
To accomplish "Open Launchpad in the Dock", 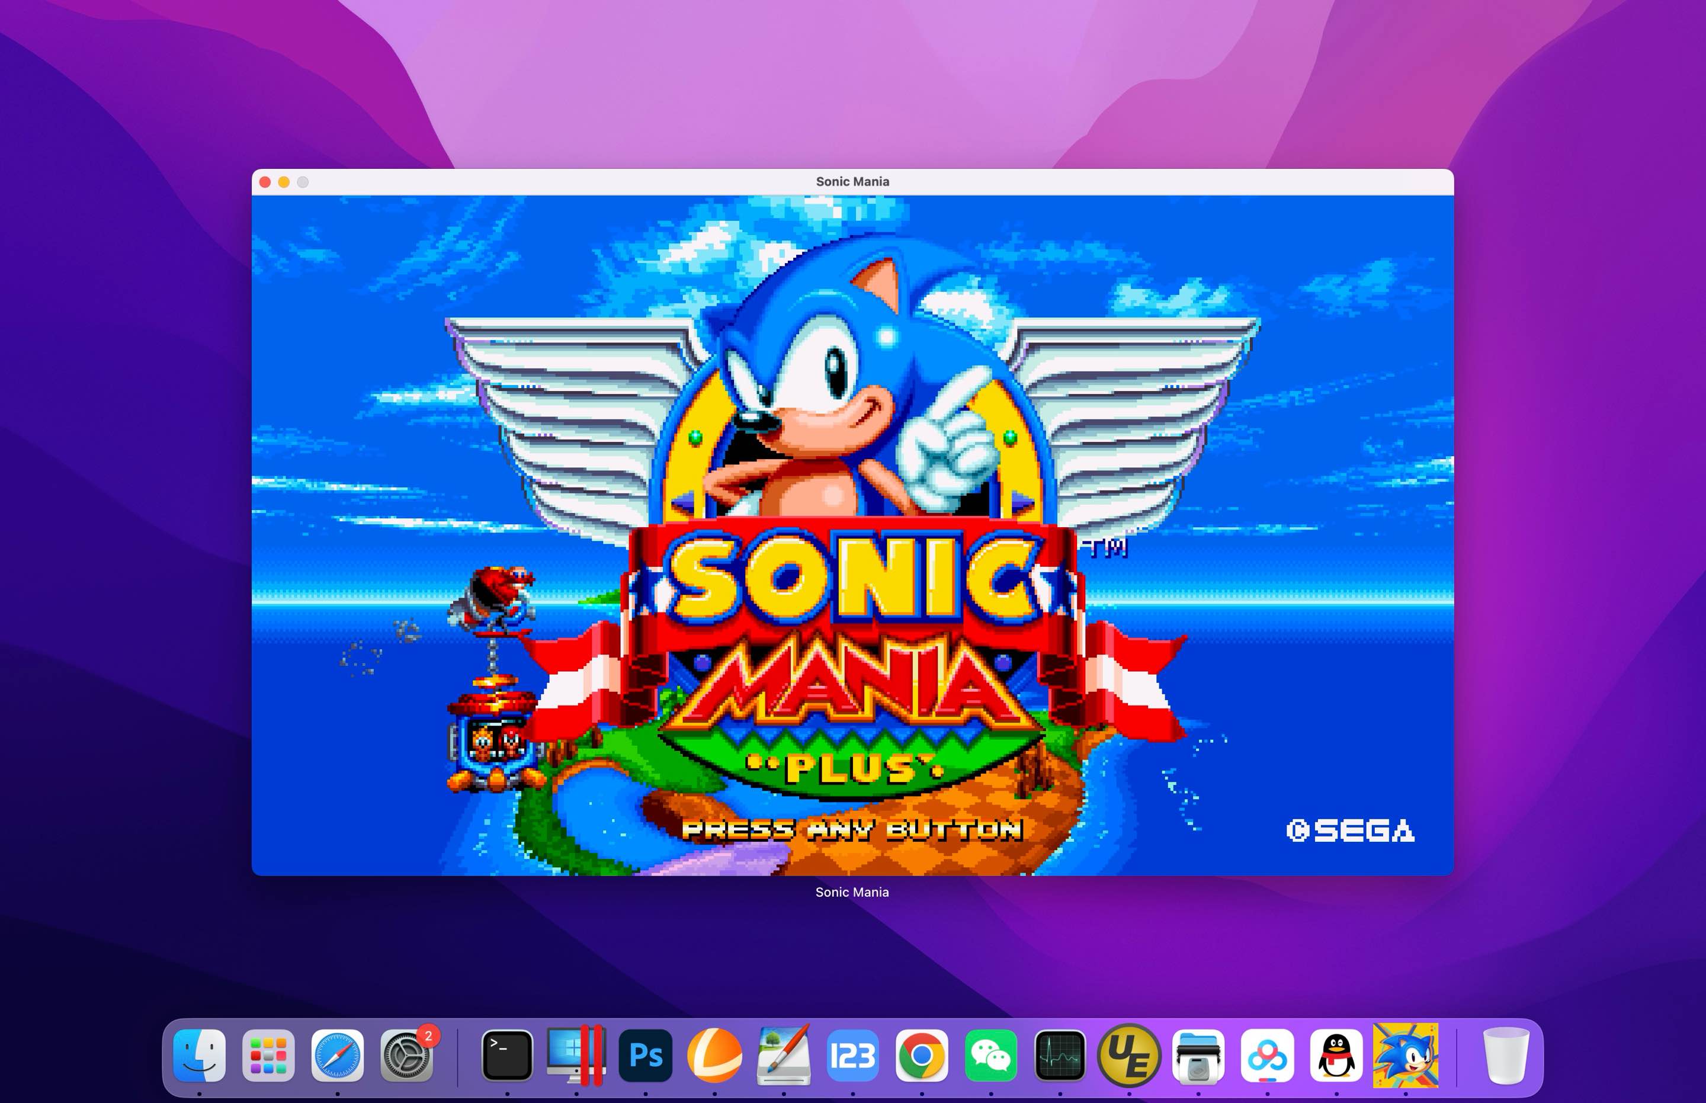I will click(x=268, y=1055).
